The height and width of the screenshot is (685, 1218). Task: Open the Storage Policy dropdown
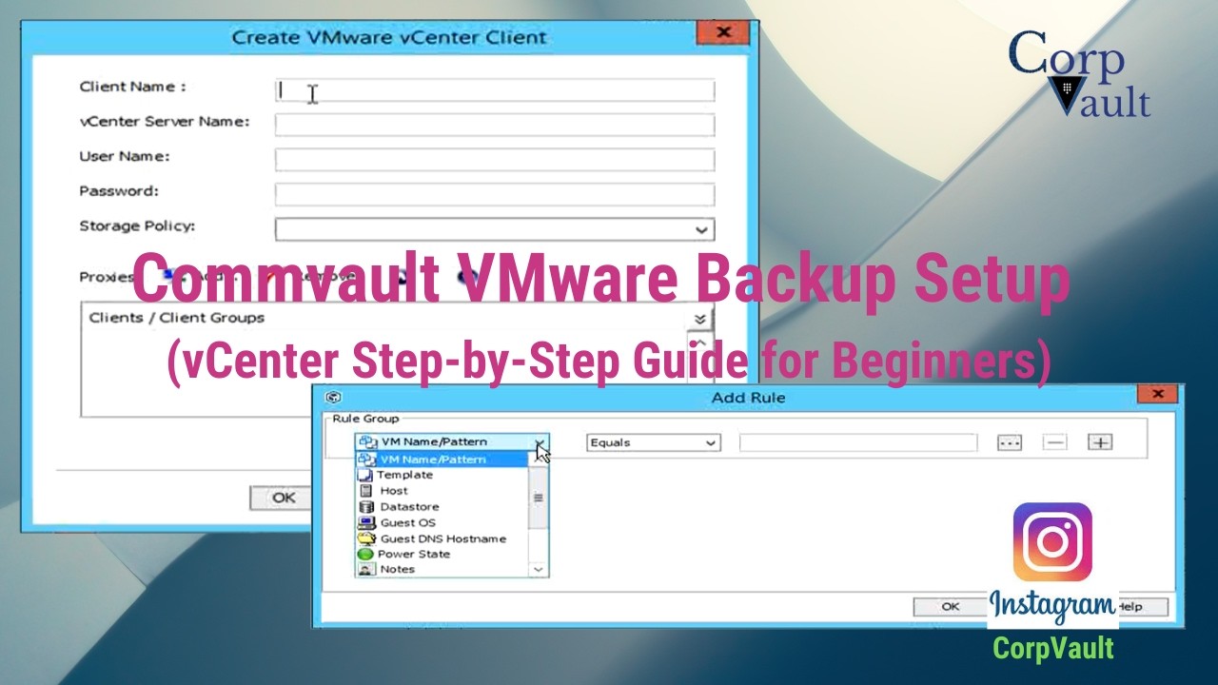point(495,229)
